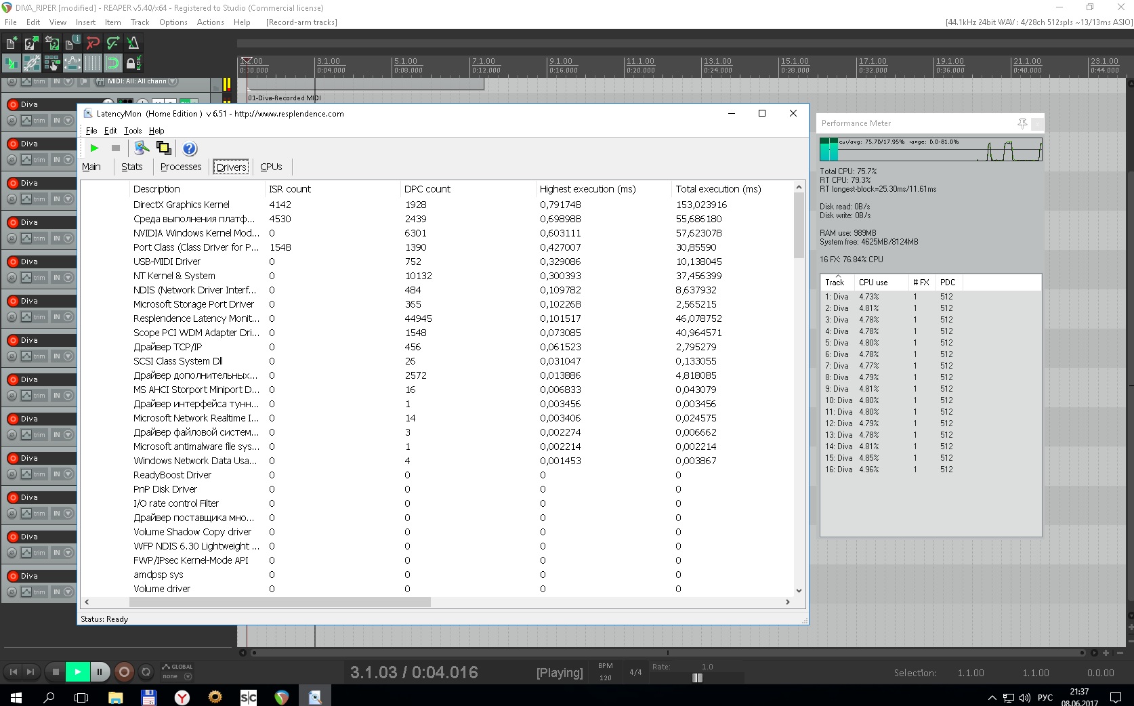This screenshot has width=1134, height=706.
Task: Click the Open project toolbar icon
Action: (x=31, y=43)
